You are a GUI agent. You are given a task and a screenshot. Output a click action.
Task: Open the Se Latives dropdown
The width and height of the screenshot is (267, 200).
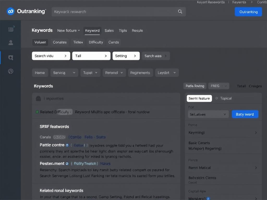(x=208, y=114)
